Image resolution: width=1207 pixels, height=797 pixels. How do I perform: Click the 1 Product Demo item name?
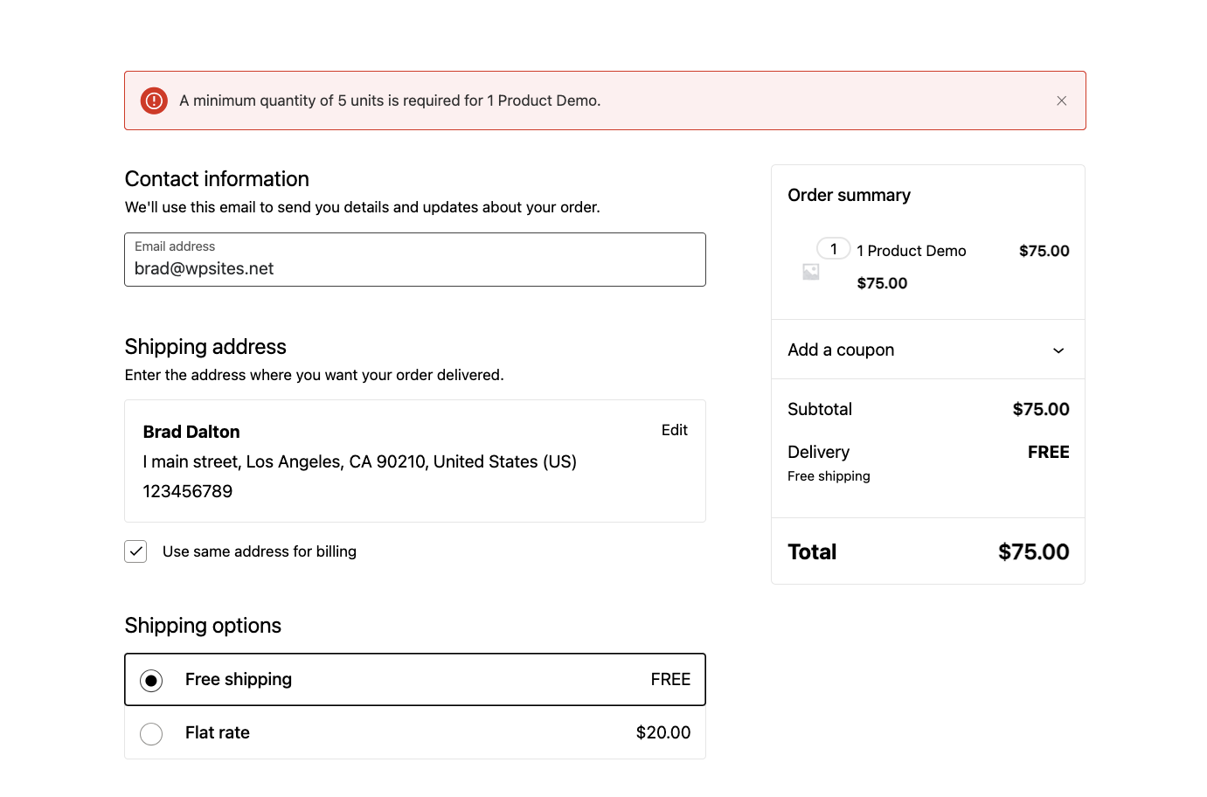click(x=911, y=251)
